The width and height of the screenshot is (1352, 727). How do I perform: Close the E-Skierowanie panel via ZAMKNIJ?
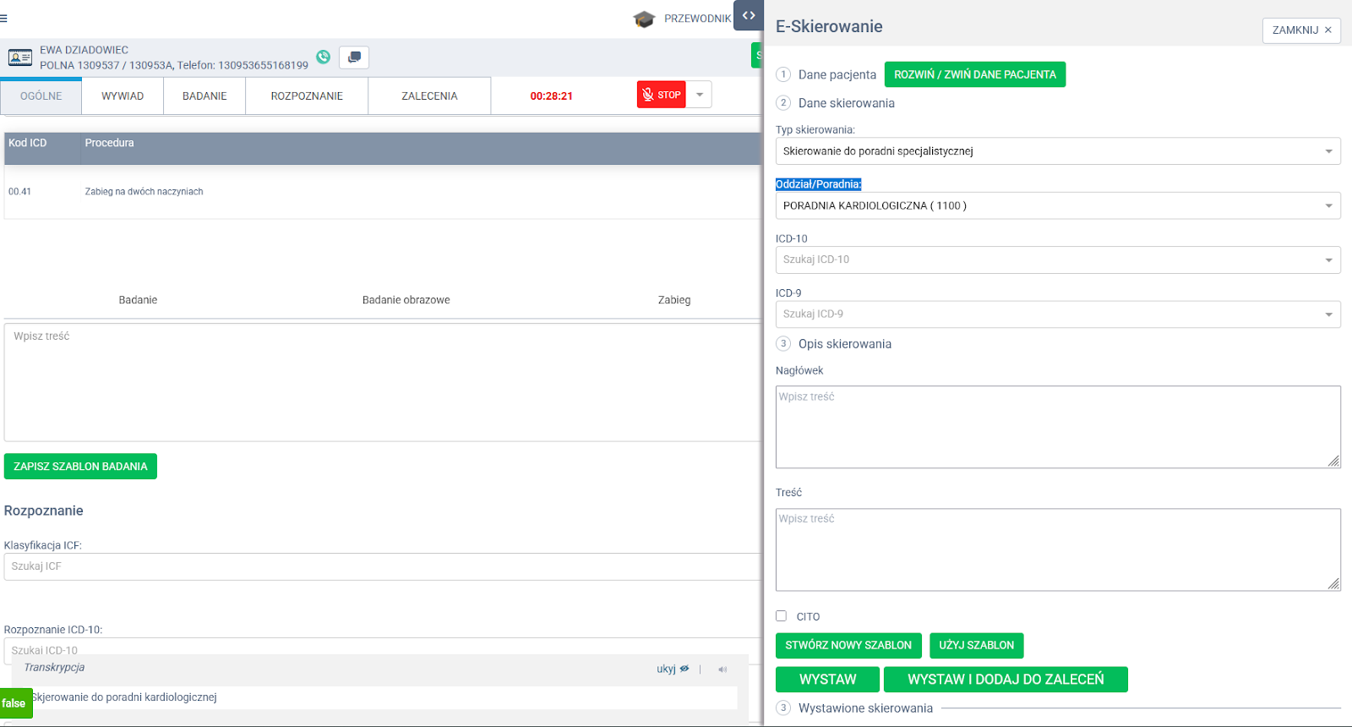[1301, 30]
